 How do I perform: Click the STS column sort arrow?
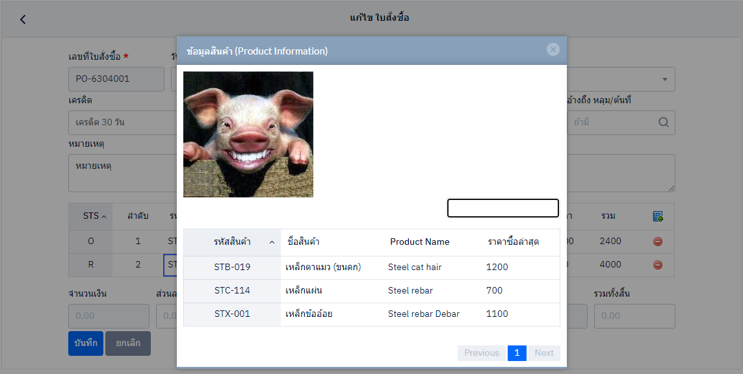(104, 216)
